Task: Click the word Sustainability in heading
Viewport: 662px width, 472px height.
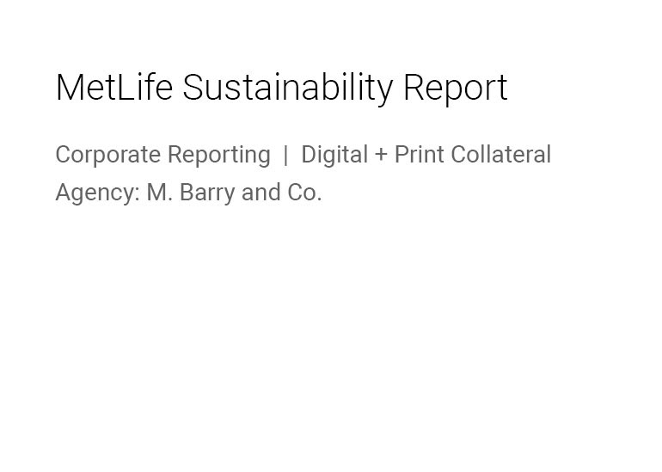Action: [288, 88]
